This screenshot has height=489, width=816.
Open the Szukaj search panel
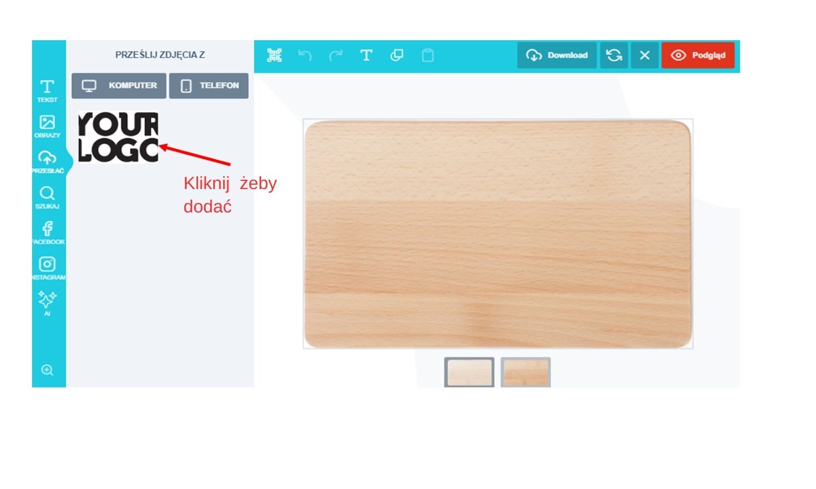pos(47,197)
